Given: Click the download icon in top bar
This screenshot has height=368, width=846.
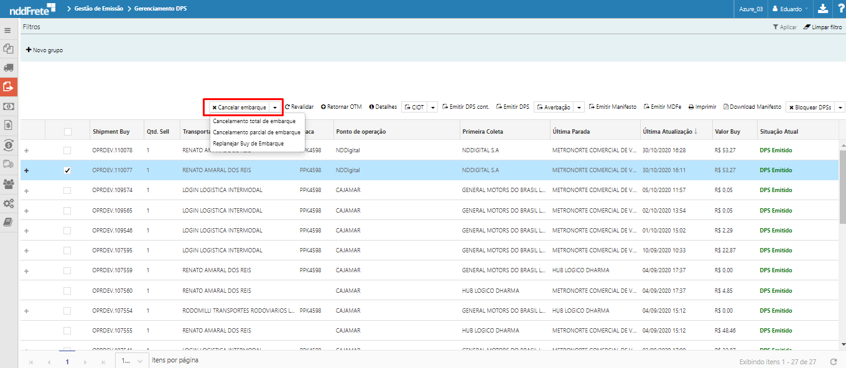Looking at the screenshot, I should [x=823, y=9].
